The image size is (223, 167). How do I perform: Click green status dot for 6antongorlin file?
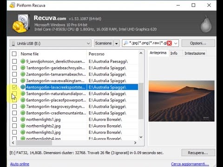(23, 100)
